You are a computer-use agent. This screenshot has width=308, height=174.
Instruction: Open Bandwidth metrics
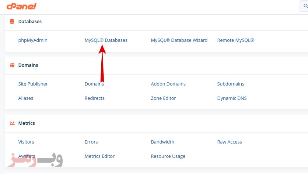(162, 142)
